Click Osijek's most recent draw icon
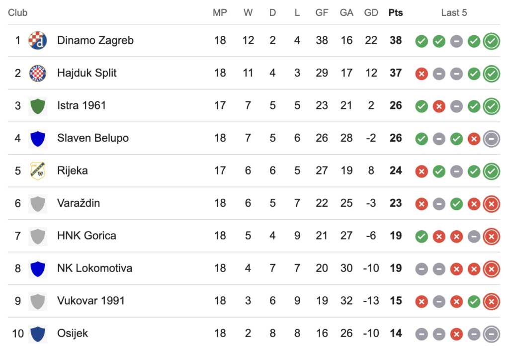 [492, 334]
